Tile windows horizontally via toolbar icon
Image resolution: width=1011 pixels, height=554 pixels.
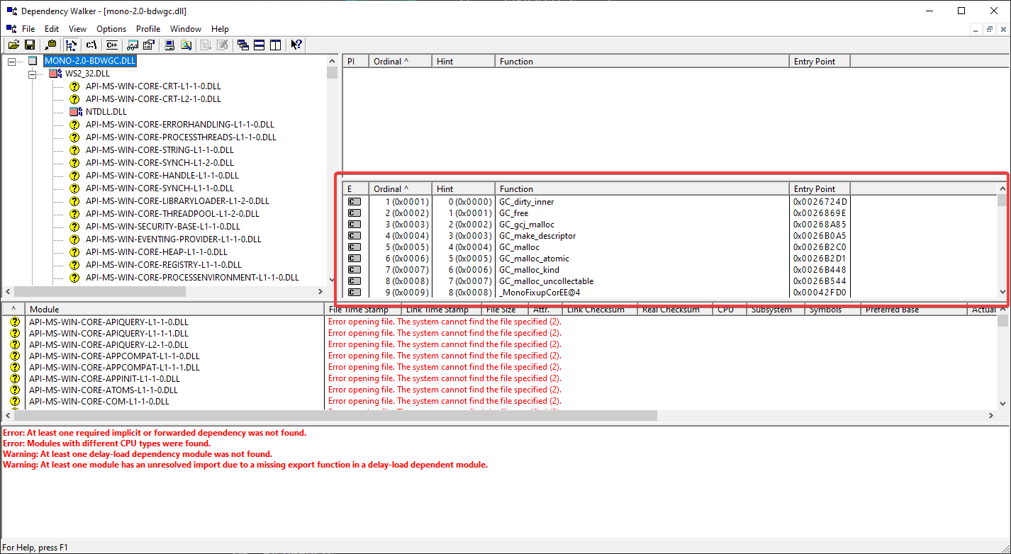pyautogui.click(x=259, y=45)
